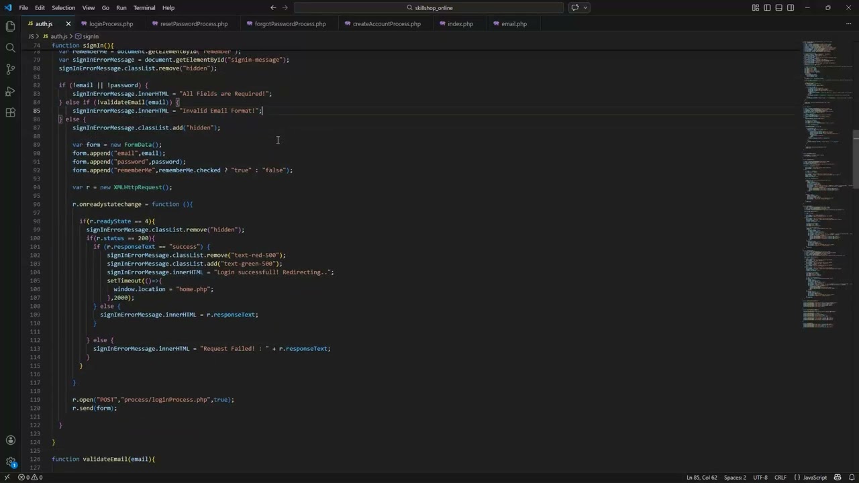Viewport: 859px width, 483px height.
Task: Close the auth.js editor tab
Action: [68, 23]
